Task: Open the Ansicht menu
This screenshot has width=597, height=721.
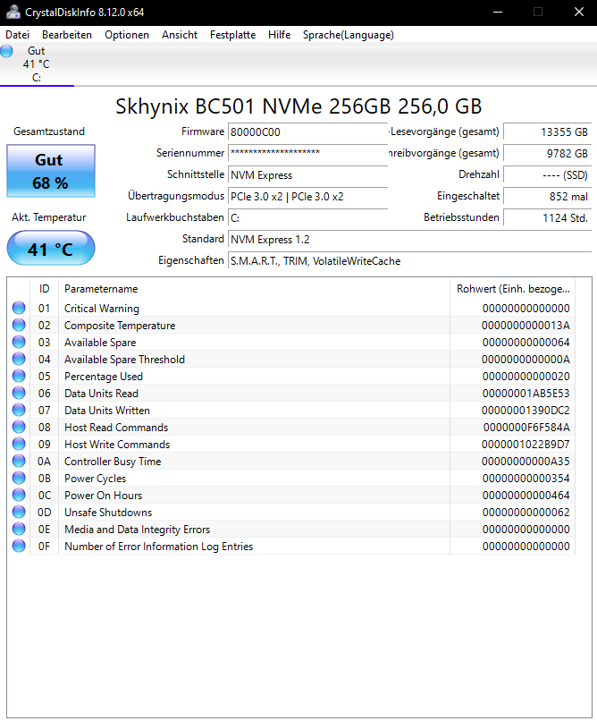Action: [180, 35]
